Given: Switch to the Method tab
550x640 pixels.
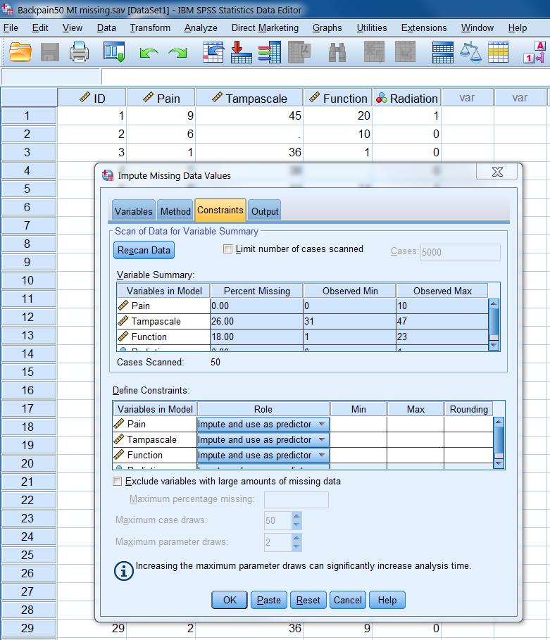Looking at the screenshot, I should tap(175, 211).
